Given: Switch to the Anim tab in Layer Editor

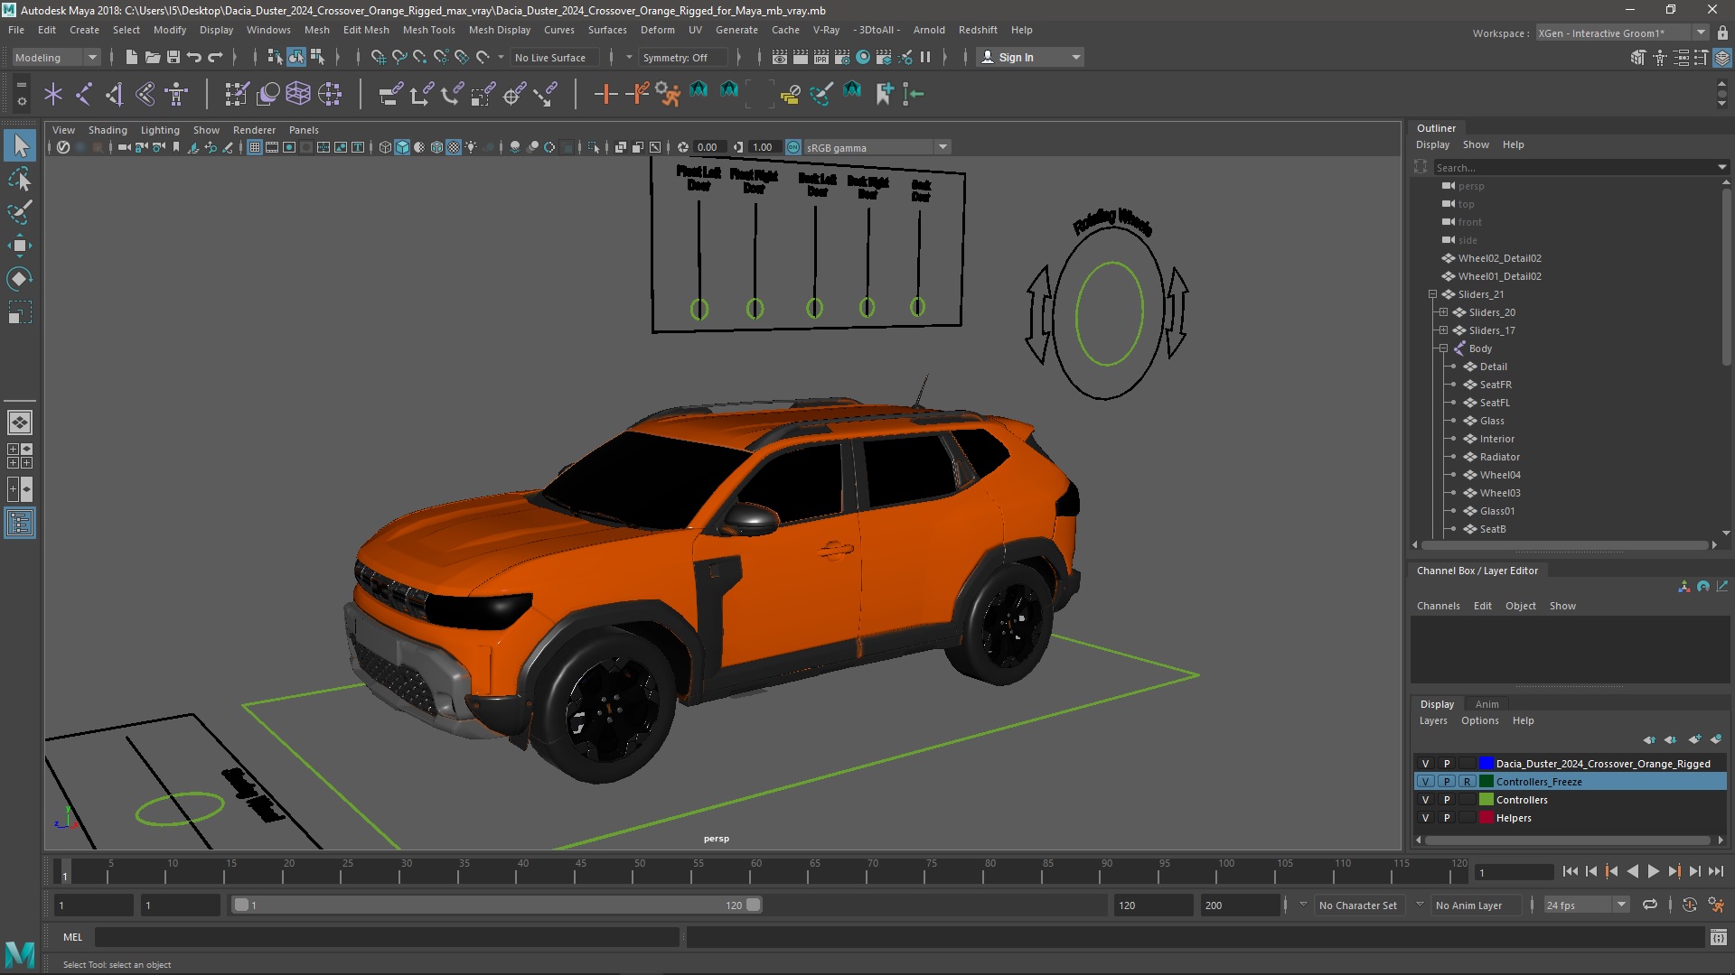Looking at the screenshot, I should [1486, 704].
